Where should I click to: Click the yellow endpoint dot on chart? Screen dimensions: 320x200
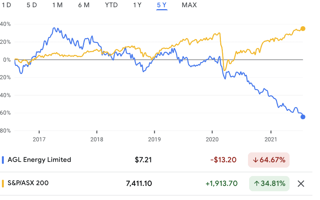tap(303, 29)
